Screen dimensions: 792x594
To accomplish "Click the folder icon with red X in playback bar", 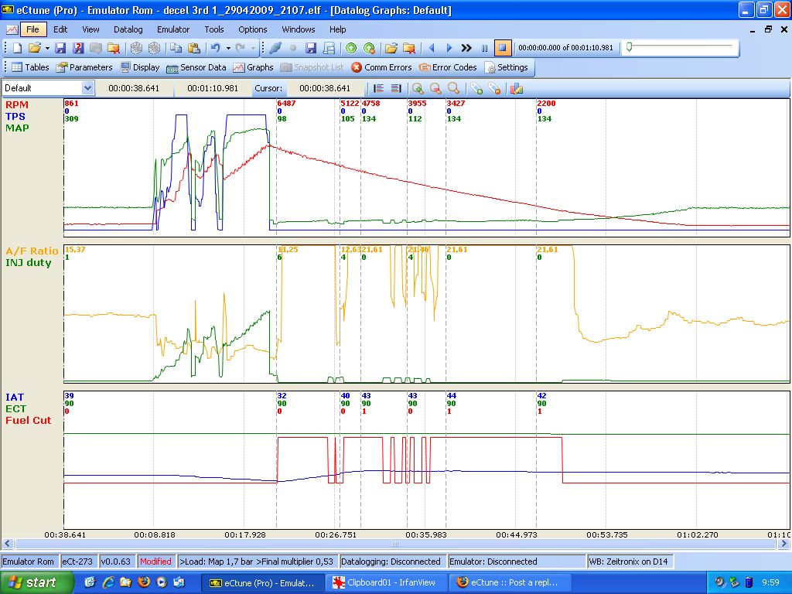I will tap(409, 48).
